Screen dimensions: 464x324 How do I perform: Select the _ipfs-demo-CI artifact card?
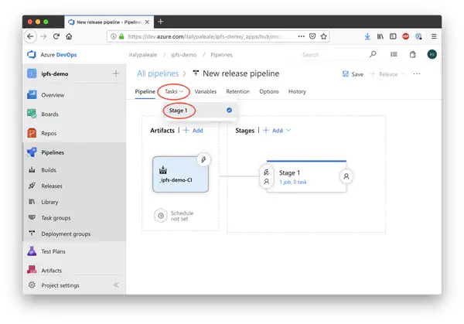(179, 175)
